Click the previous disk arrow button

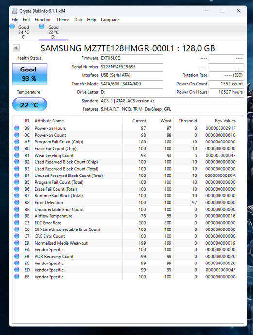click(16, 48)
